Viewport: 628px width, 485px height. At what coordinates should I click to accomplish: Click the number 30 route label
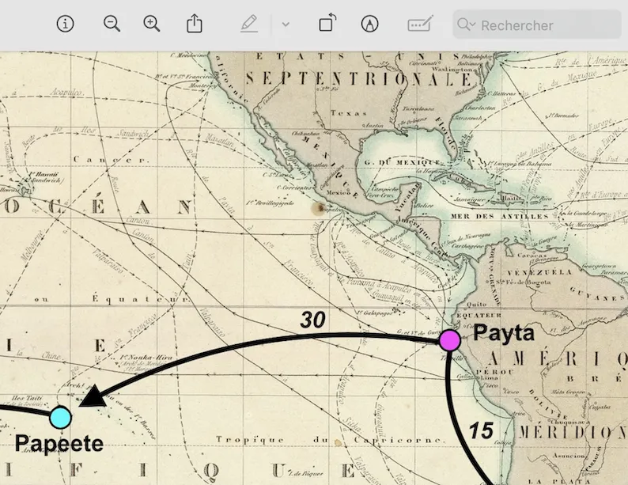[x=312, y=319]
